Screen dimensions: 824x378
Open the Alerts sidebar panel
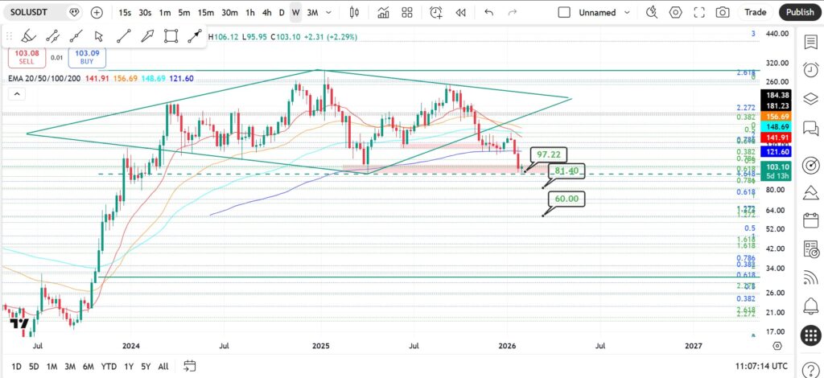(810, 69)
